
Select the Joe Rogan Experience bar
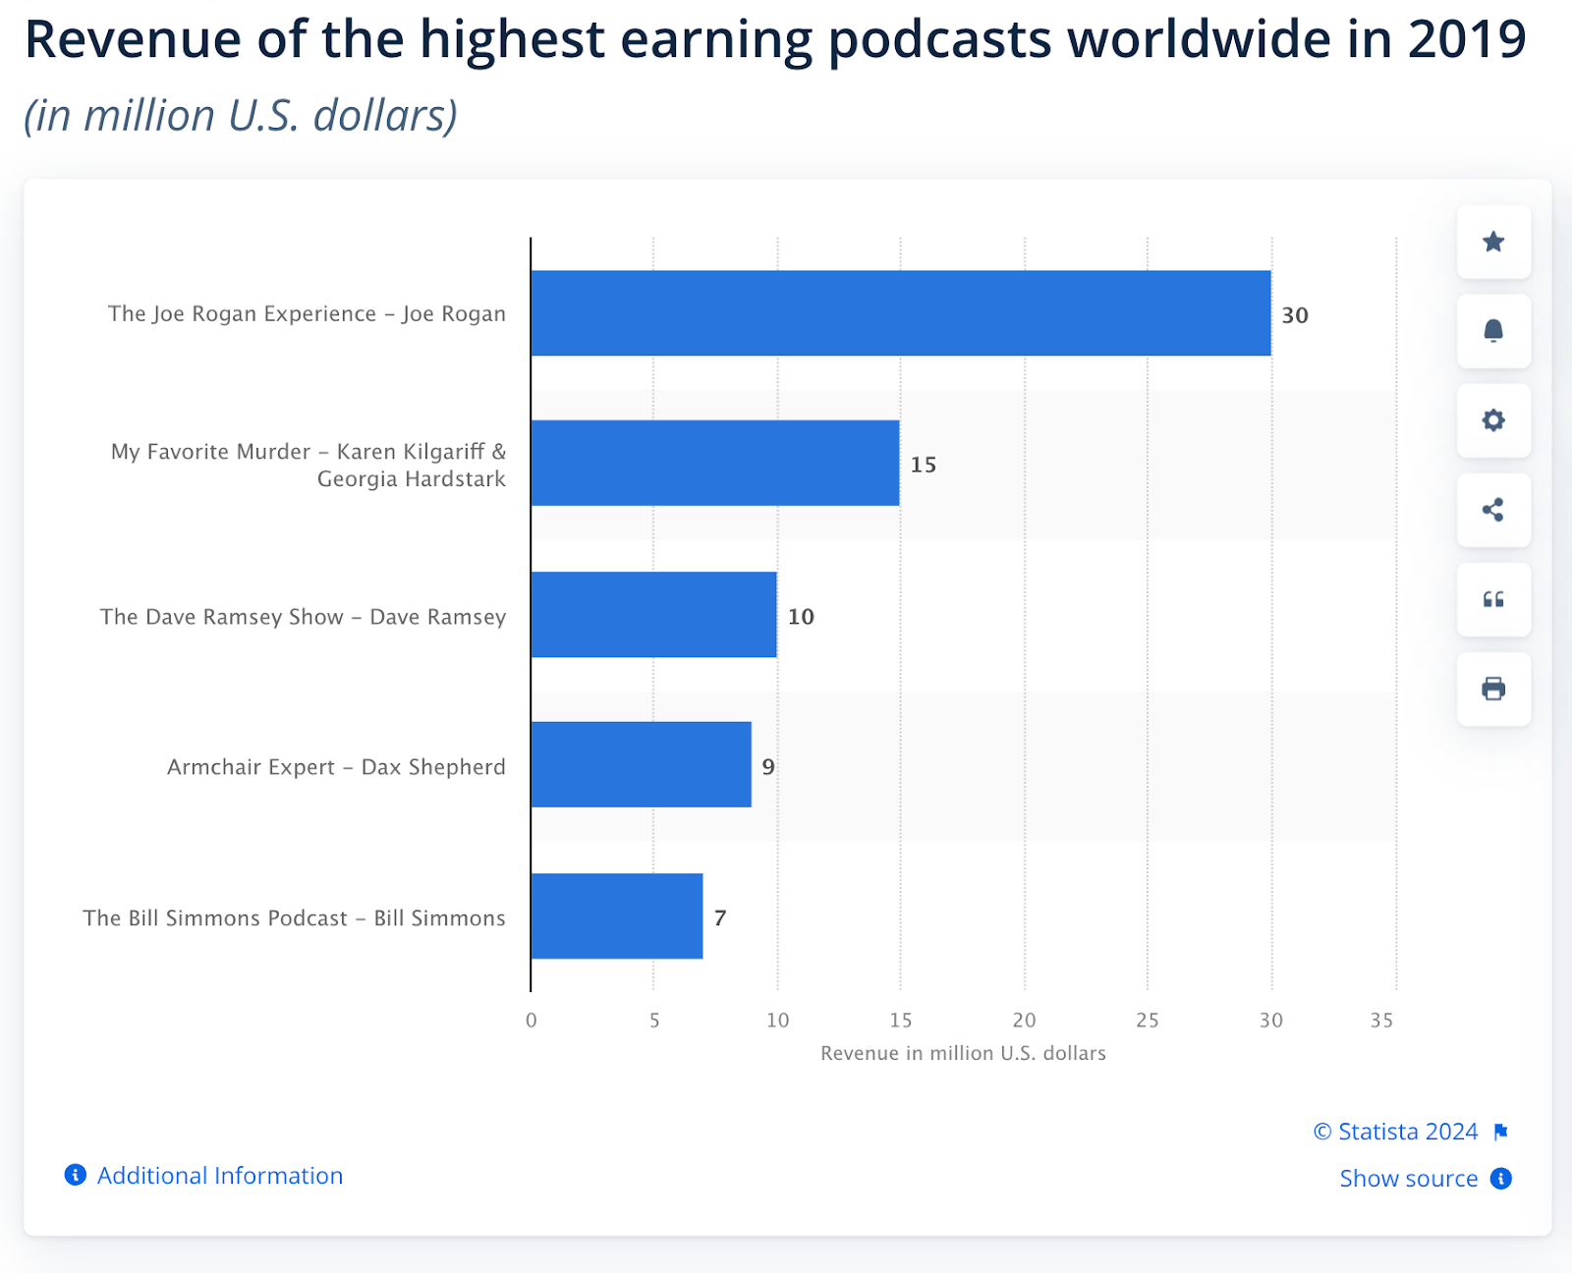pos(899,314)
